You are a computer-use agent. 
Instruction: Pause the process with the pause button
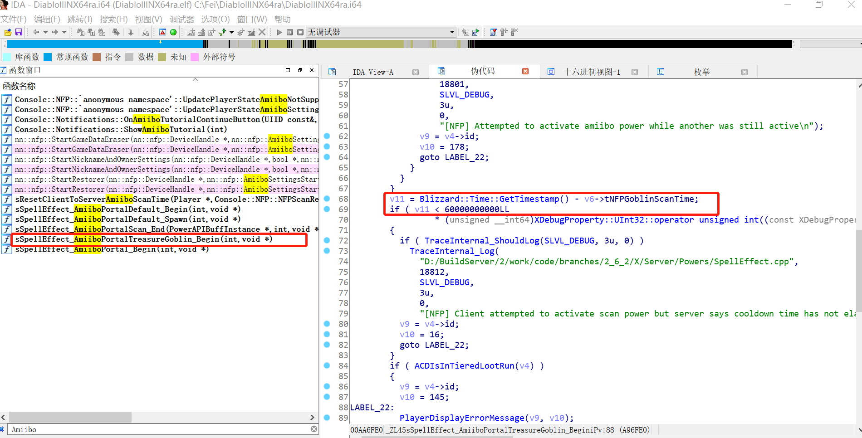click(290, 32)
